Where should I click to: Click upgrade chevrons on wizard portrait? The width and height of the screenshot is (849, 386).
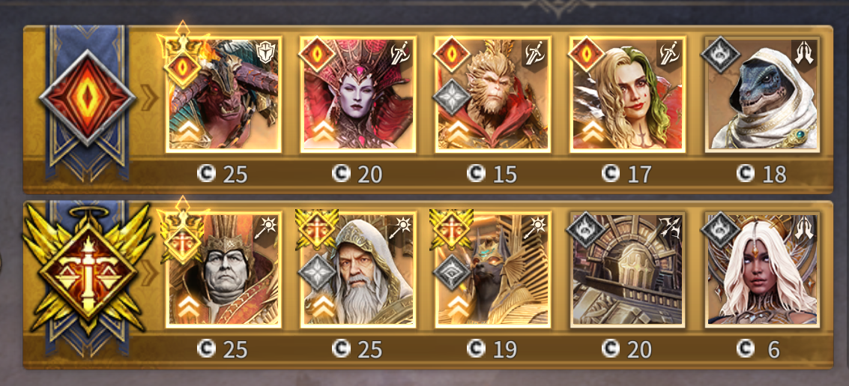(323, 305)
